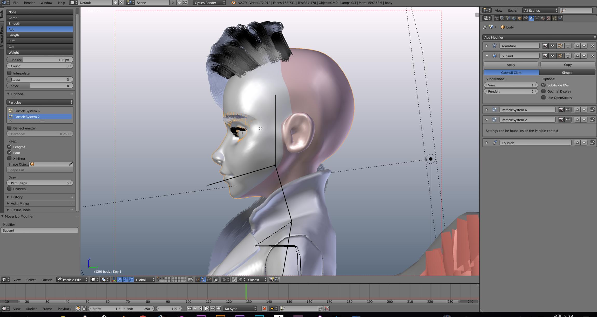This screenshot has width=597, height=317.
Task: Toggle ParticleSystem 2 render camera visibility
Action: (561, 120)
